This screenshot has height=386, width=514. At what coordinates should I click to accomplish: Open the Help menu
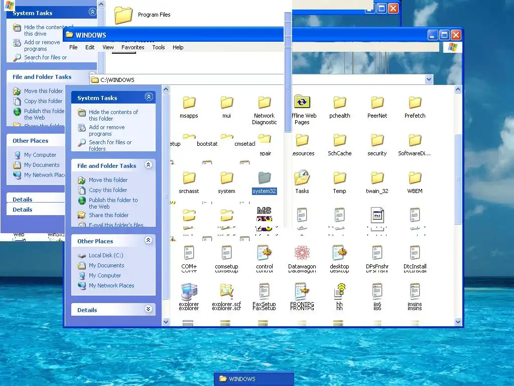(178, 47)
